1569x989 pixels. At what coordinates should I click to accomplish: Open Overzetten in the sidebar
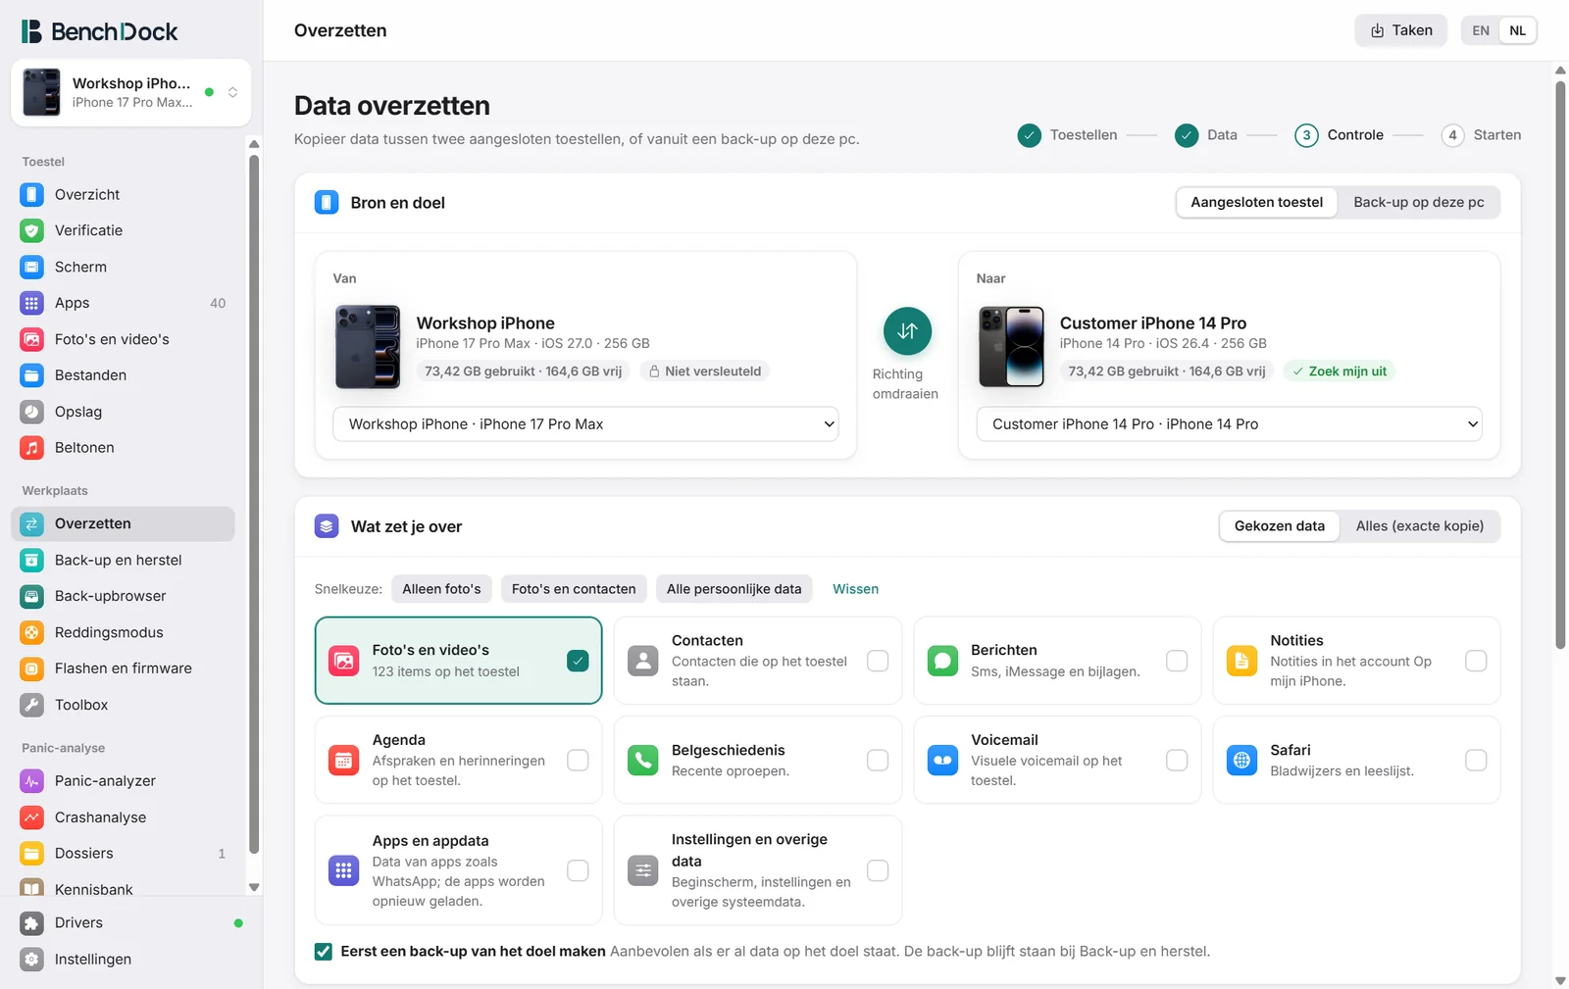click(124, 523)
